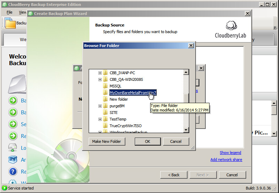Open the File menu
Image resolution: width=279 pixels, height=193 pixels.
[x=9, y=12]
